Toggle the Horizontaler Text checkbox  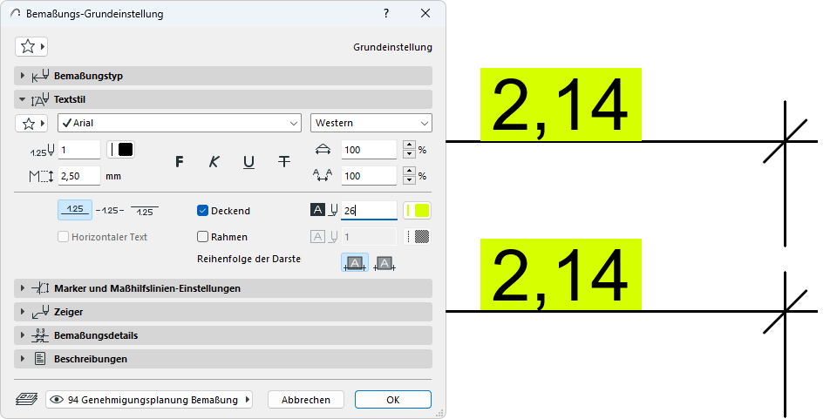click(63, 236)
